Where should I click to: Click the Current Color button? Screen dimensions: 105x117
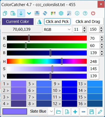[x=18, y=22]
